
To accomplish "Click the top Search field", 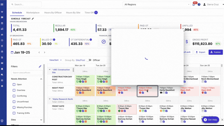I will [26, 5].
